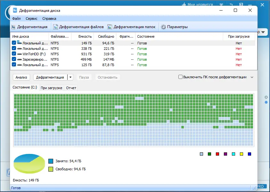This screenshot has width=270, height=192.
Task: Click the Мне нравится thumbs-up in background window
Action: (184, 4)
